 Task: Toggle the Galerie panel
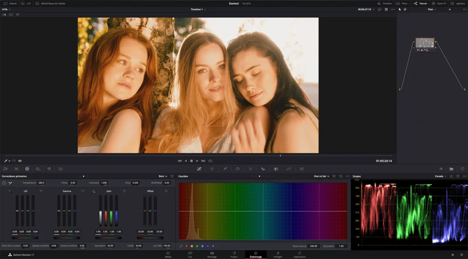point(10,4)
